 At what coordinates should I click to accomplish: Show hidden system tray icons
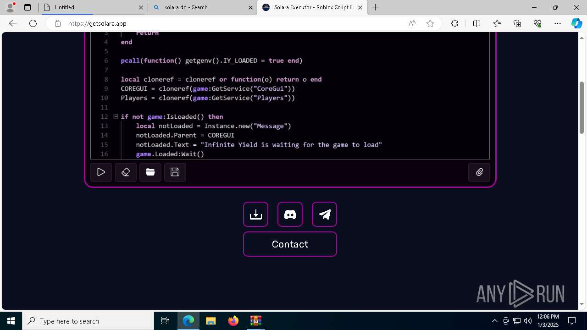click(494, 321)
